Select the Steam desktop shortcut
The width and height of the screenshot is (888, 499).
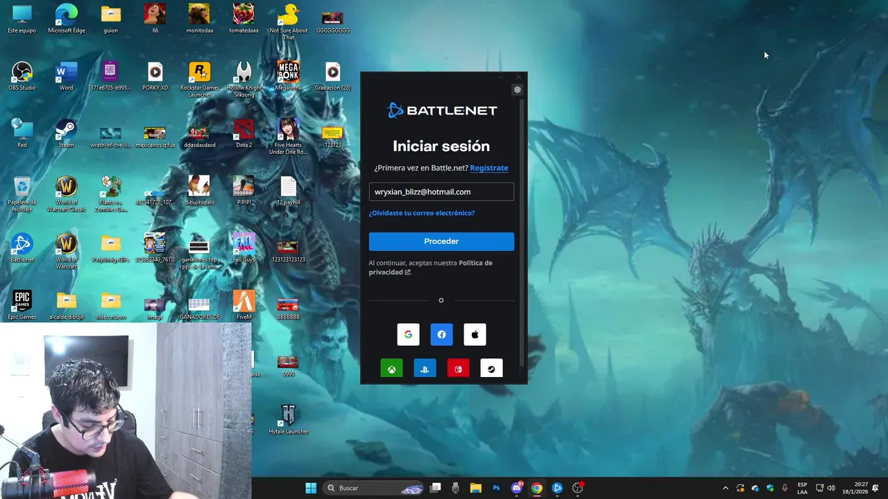66,134
